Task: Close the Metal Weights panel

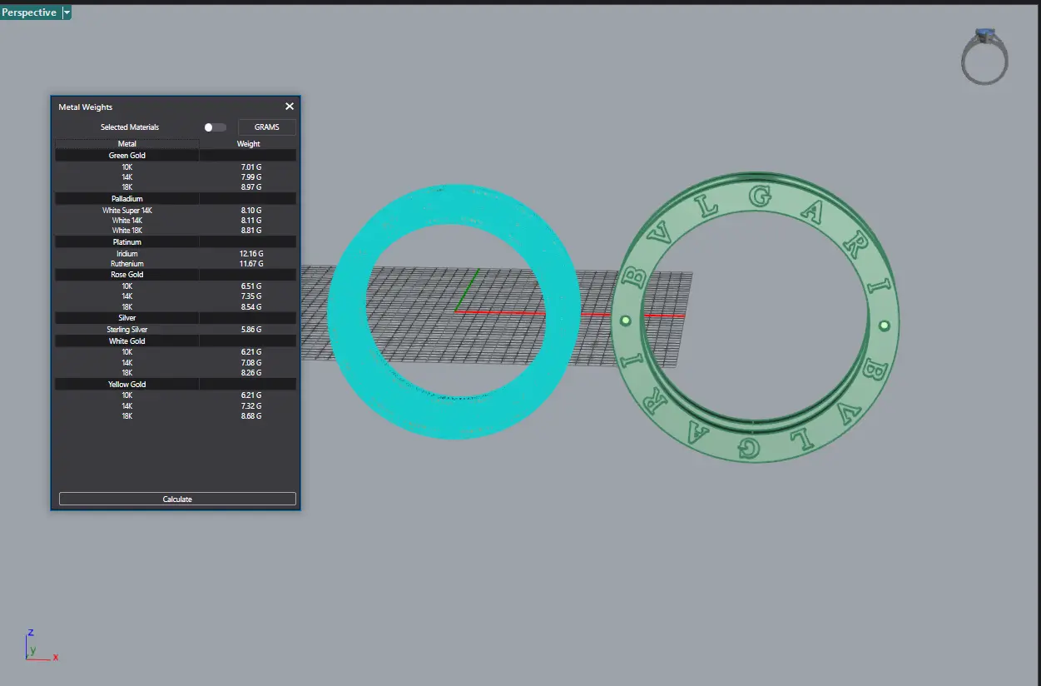Action: 290,107
